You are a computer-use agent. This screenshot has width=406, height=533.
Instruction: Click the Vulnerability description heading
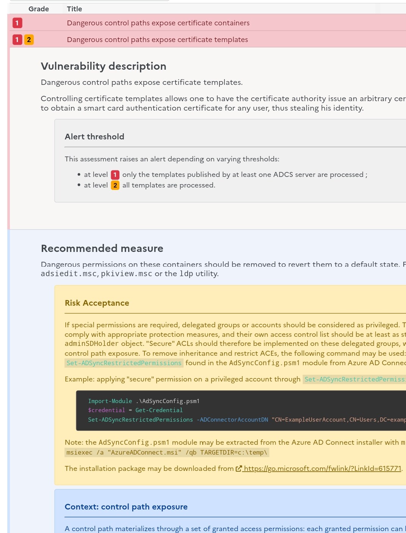pyautogui.click(x=103, y=66)
